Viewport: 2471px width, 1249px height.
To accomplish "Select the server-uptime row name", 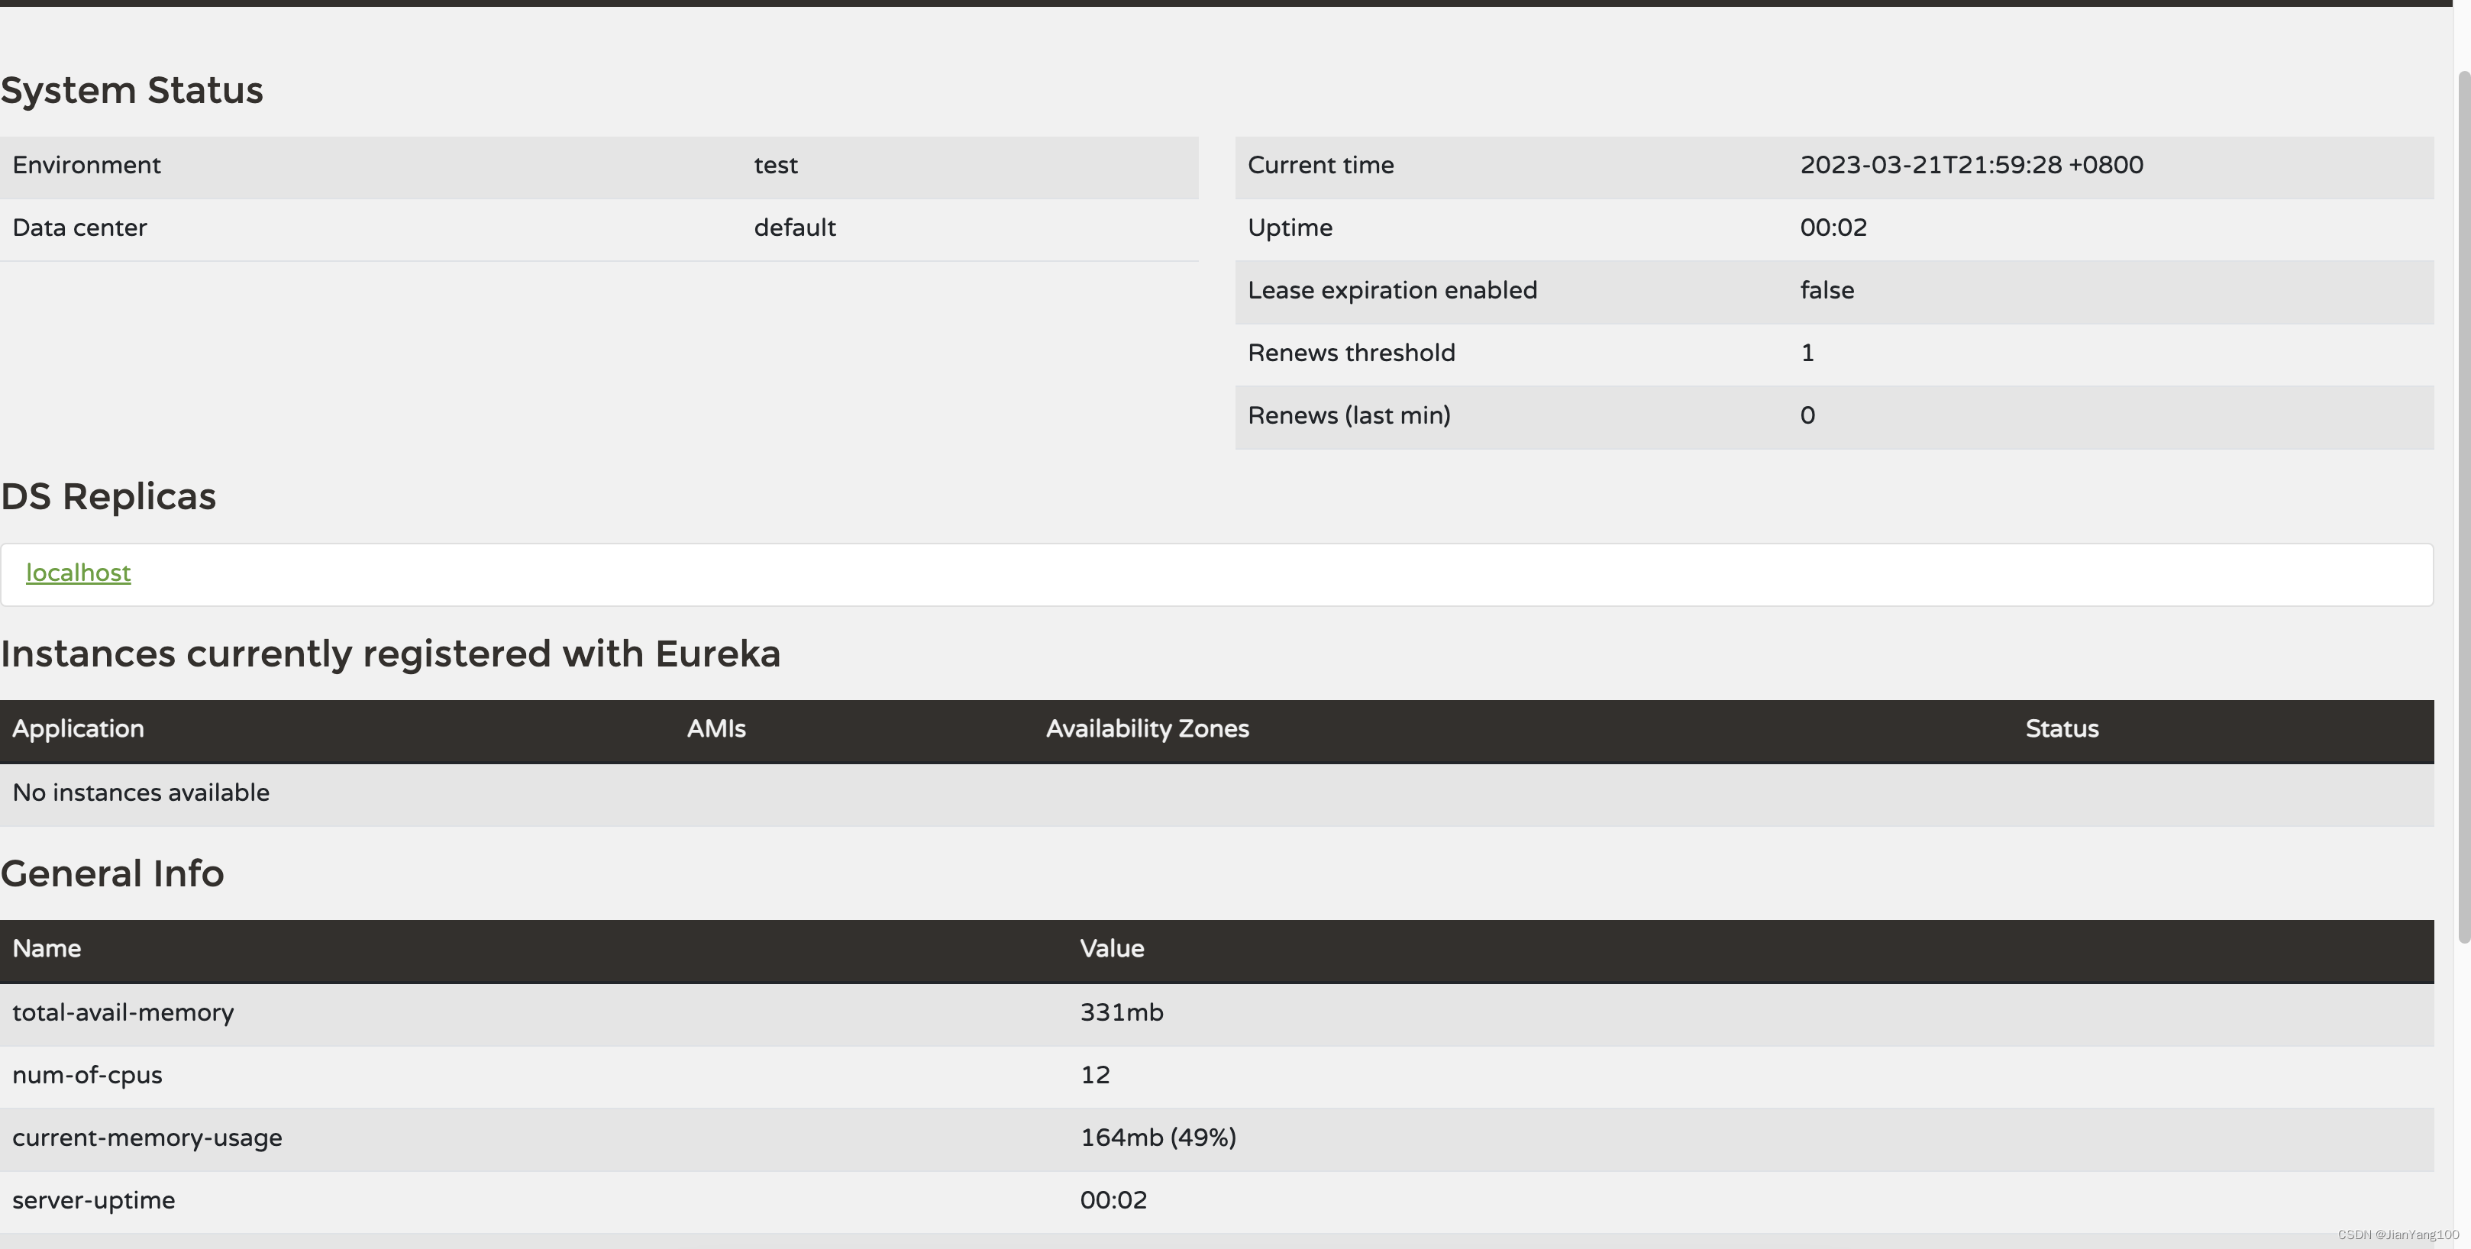I will pos(93,1201).
